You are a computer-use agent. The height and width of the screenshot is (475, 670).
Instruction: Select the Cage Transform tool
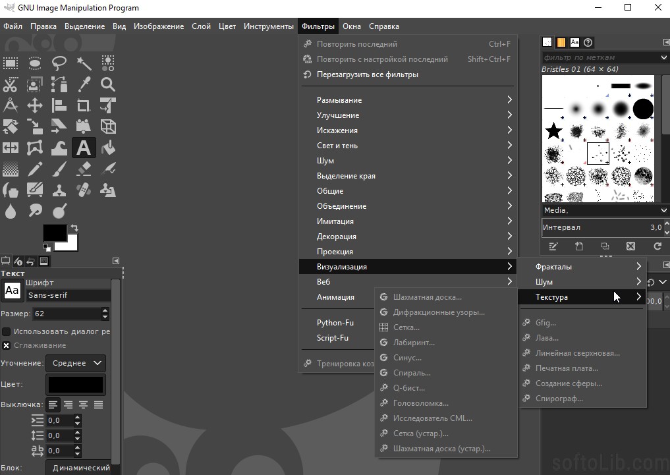point(35,148)
